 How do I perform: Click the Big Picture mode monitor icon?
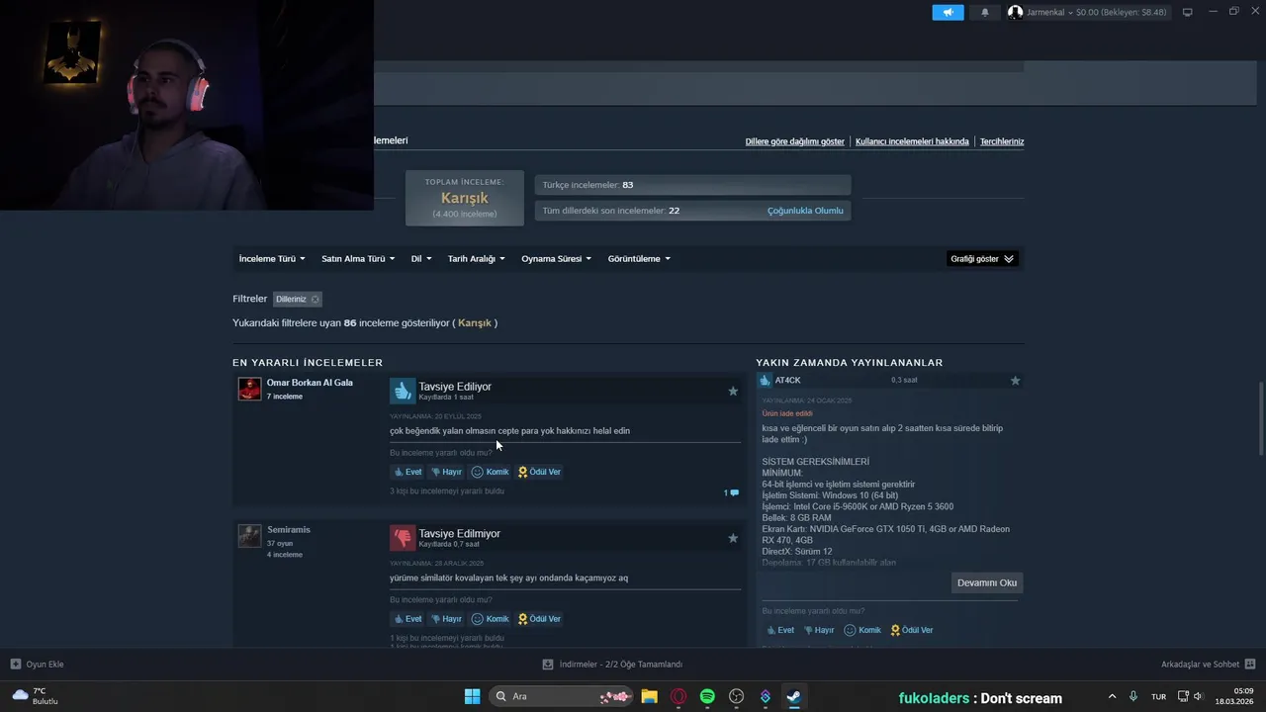[x=1188, y=12]
